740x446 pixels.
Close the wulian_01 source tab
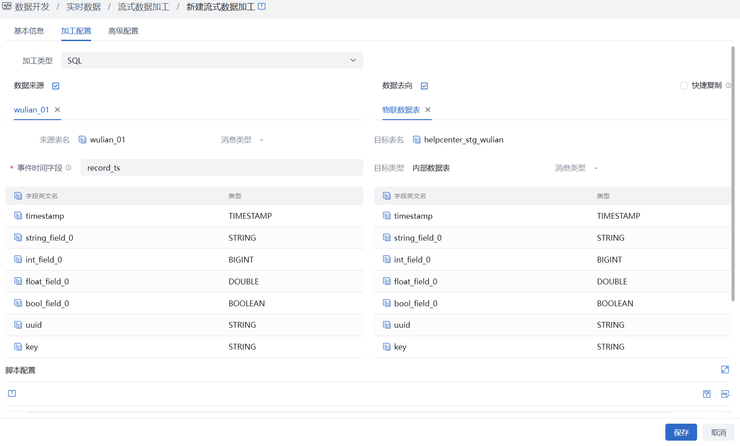click(x=57, y=109)
